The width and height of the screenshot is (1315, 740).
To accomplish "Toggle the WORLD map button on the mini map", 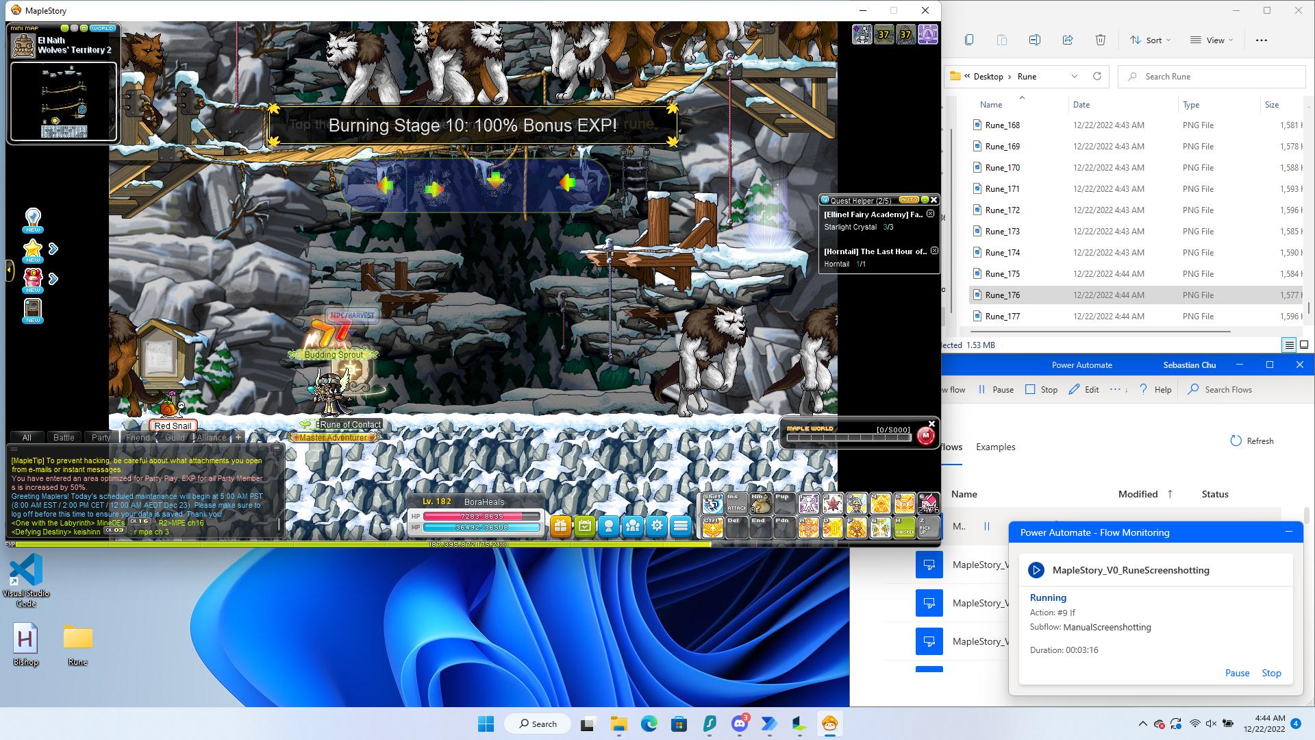I will (x=102, y=28).
